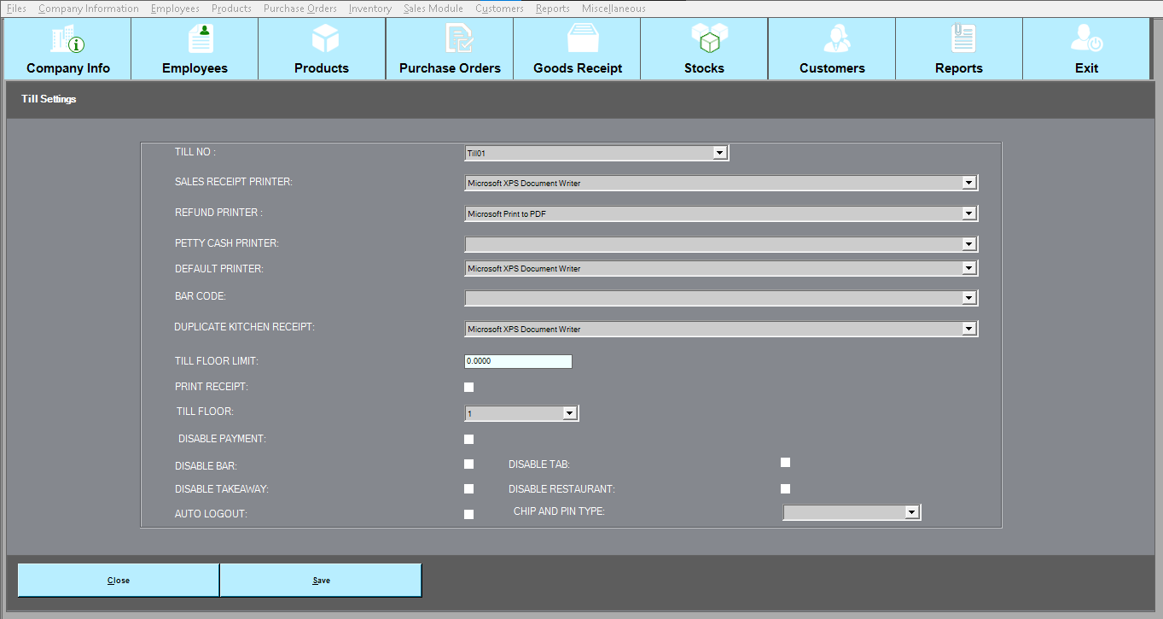
Task: Click the Exit toolbar icon
Action: (x=1086, y=40)
